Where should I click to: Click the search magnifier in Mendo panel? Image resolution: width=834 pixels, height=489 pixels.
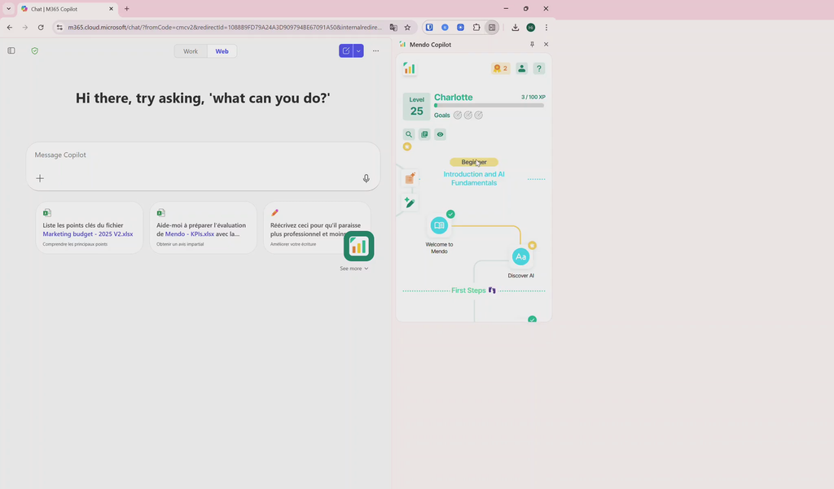[409, 135]
